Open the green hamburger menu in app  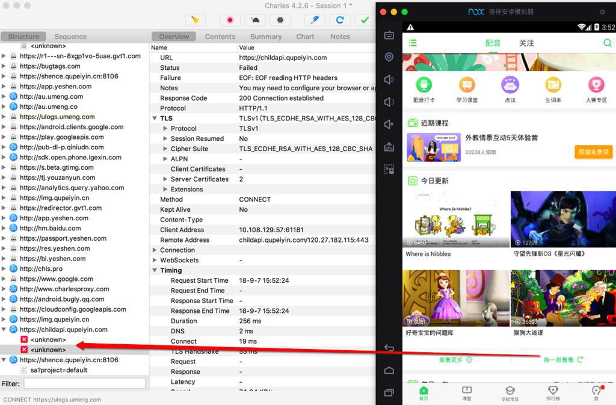pyautogui.click(x=413, y=43)
